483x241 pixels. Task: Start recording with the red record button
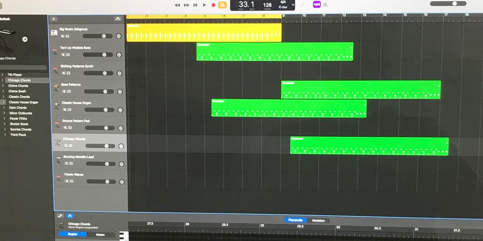(213, 5)
